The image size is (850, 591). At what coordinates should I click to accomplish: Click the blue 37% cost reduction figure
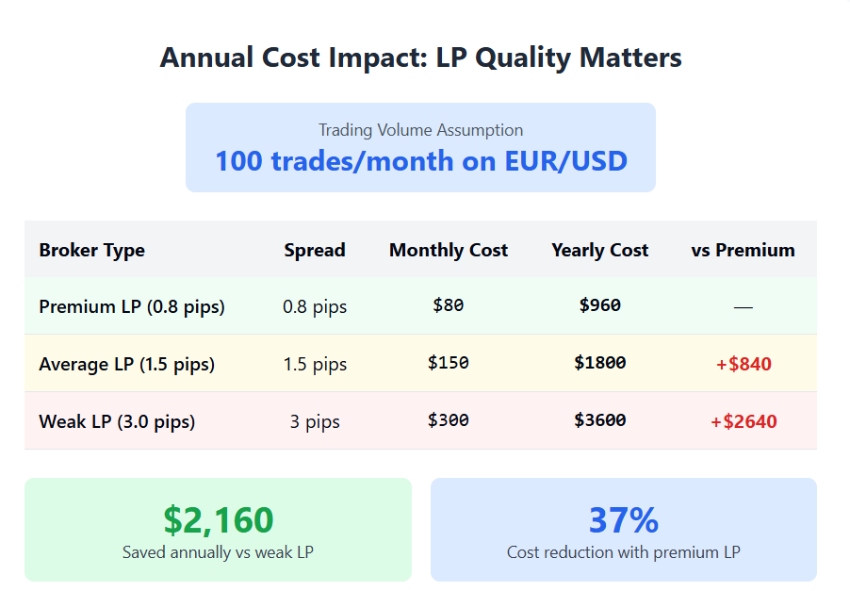pos(623,520)
